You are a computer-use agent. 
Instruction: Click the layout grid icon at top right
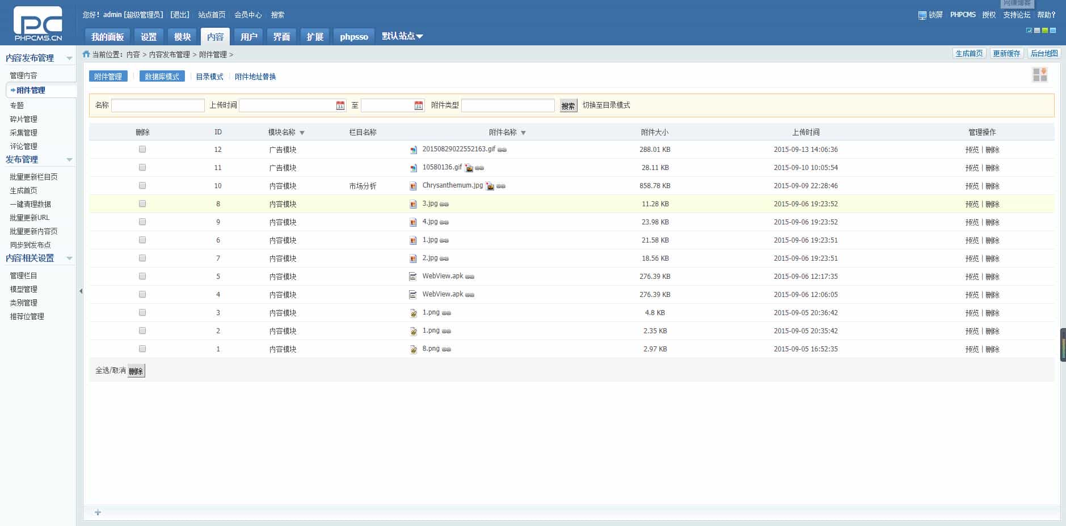pos(1040,74)
